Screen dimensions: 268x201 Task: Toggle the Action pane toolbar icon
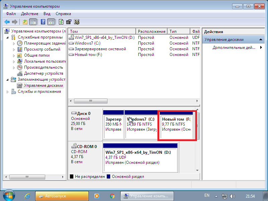pos(51,22)
